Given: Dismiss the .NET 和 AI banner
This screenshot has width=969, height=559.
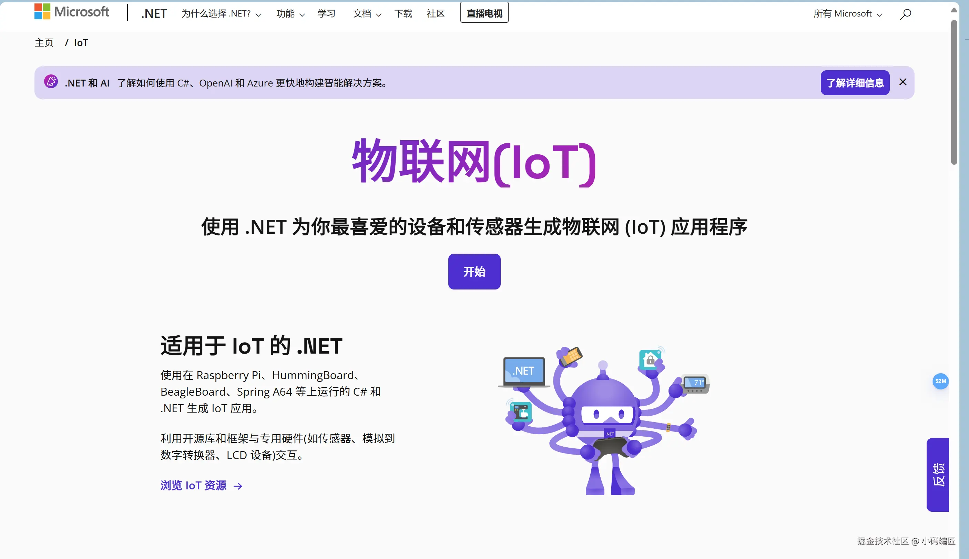Looking at the screenshot, I should (902, 82).
